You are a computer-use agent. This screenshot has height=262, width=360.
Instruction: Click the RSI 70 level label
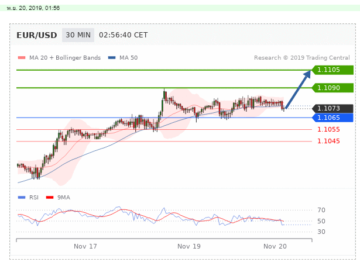click(321, 210)
